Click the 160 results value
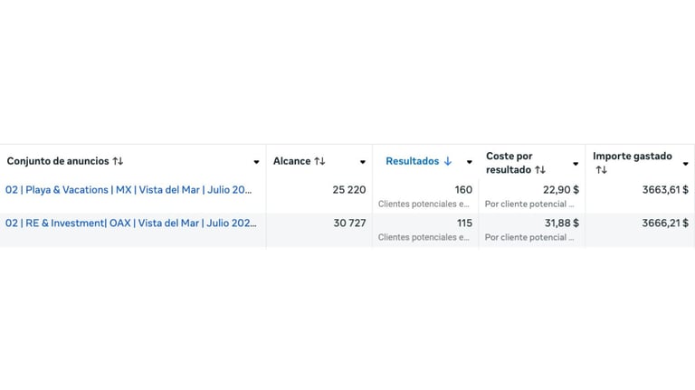The image size is (695, 390). pyautogui.click(x=463, y=190)
